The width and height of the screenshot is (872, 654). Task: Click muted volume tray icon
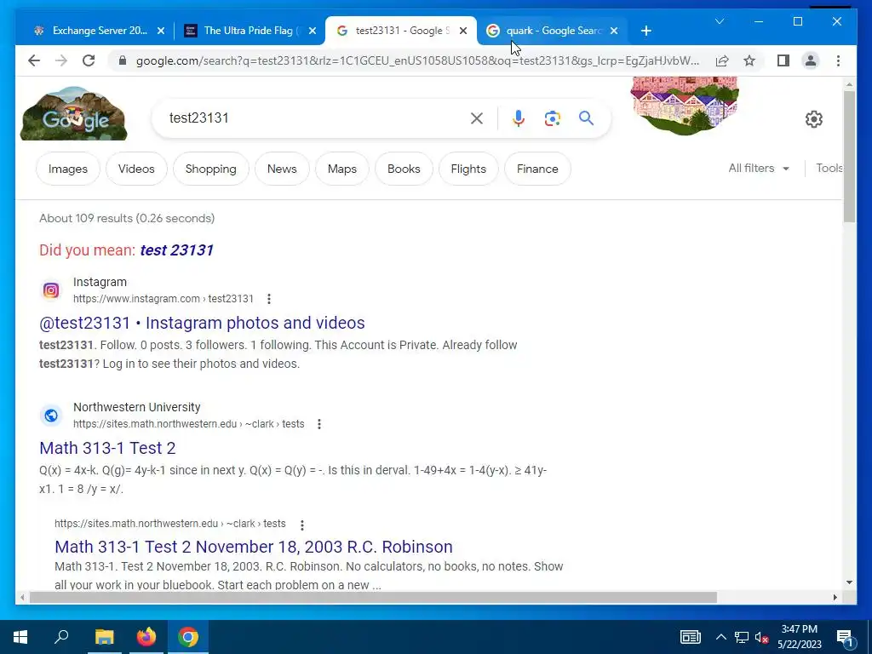(762, 637)
